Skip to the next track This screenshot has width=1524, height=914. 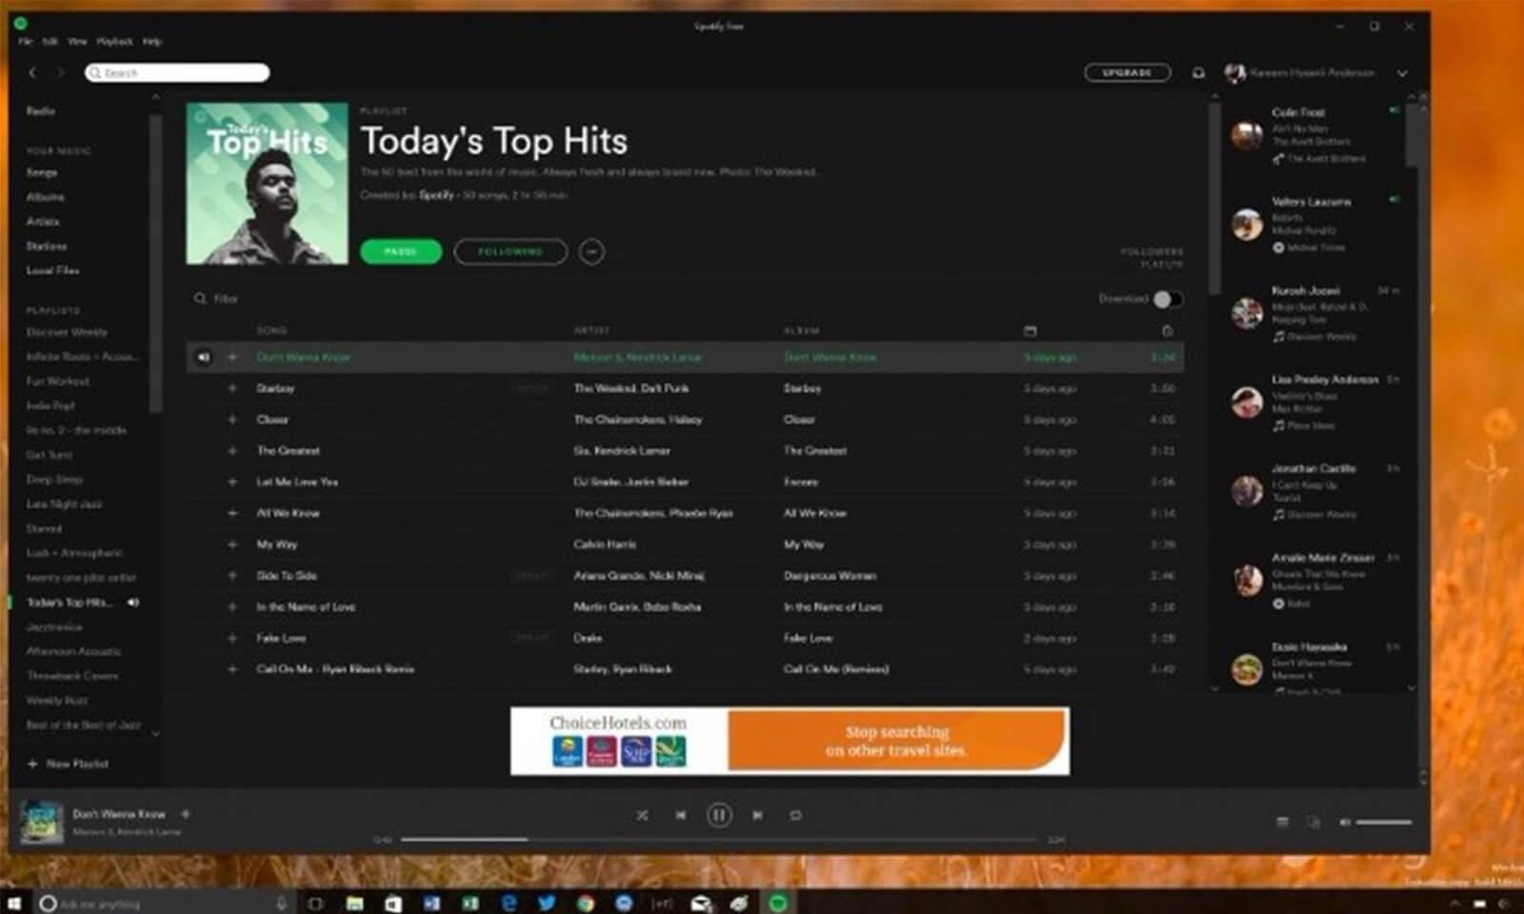click(757, 815)
